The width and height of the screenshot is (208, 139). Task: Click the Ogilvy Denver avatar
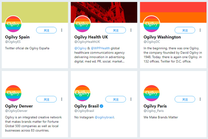[13, 93]
